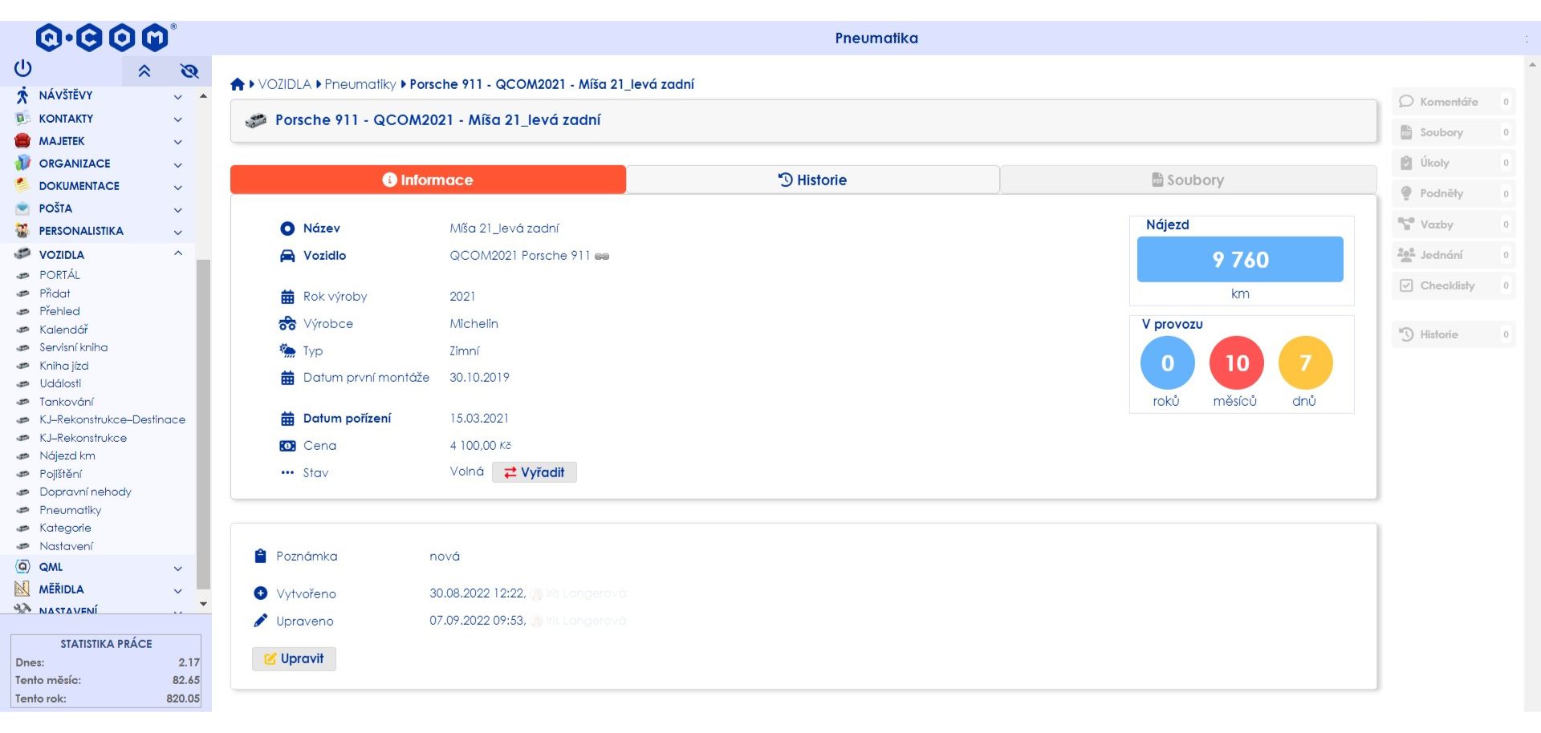1541x733 pixels.
Task: Click the NÁVŠTĚVY walking person icon
Action: 22,95
